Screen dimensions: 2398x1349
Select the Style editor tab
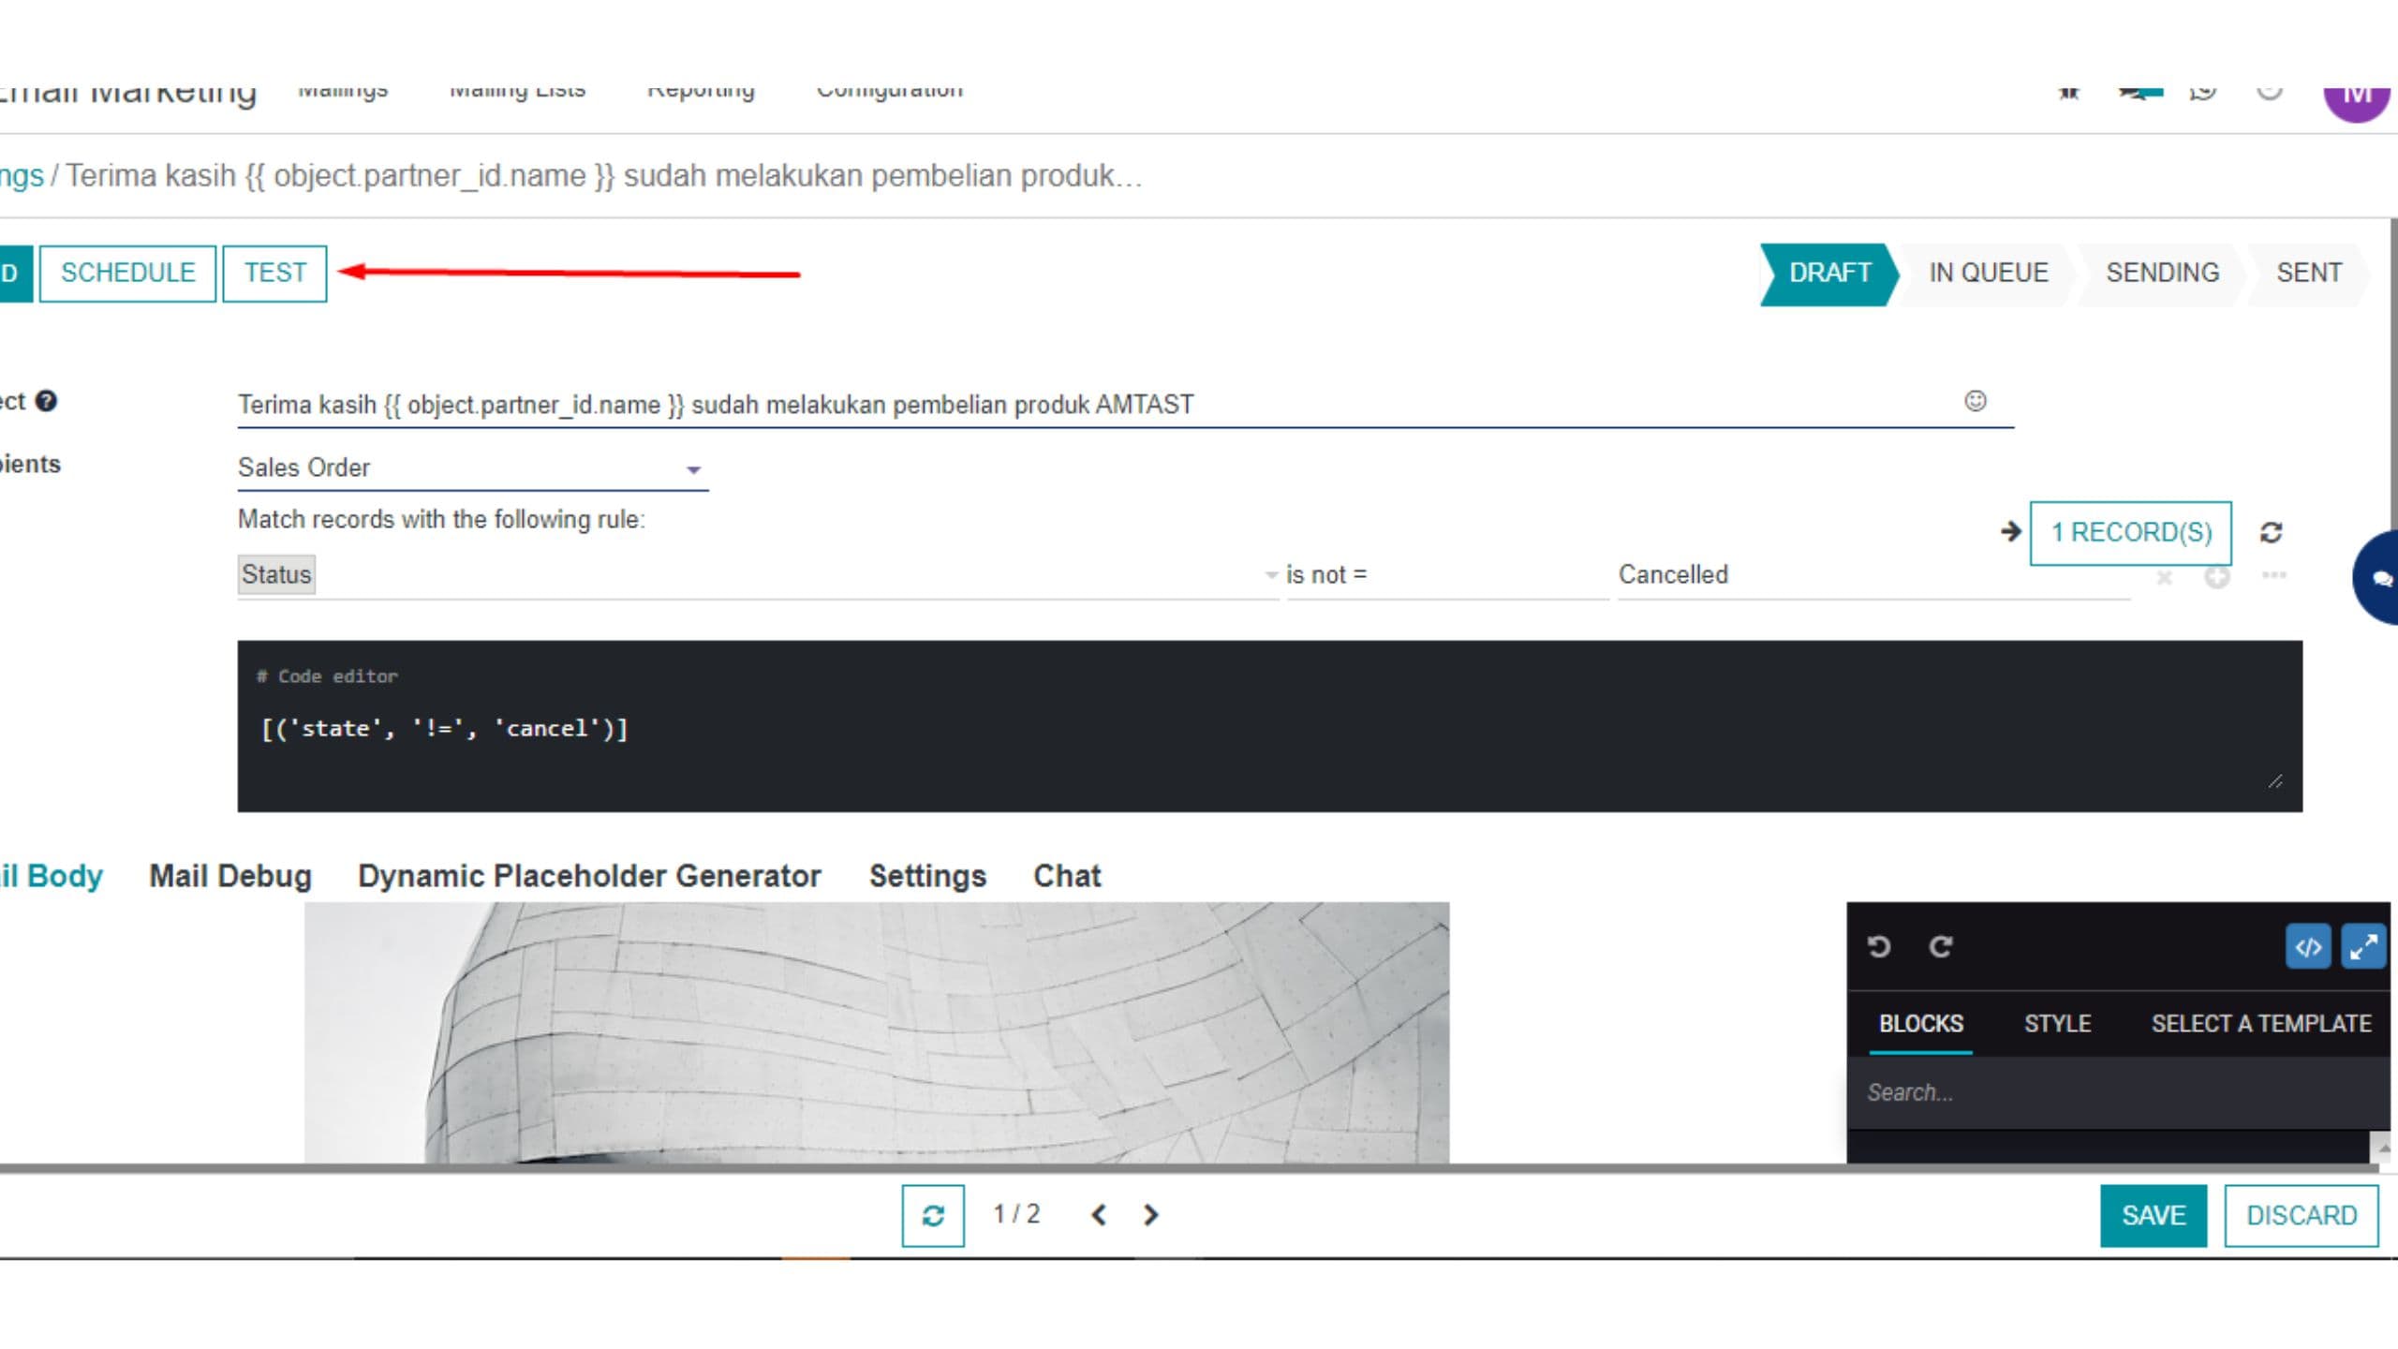point(2057,1023)
